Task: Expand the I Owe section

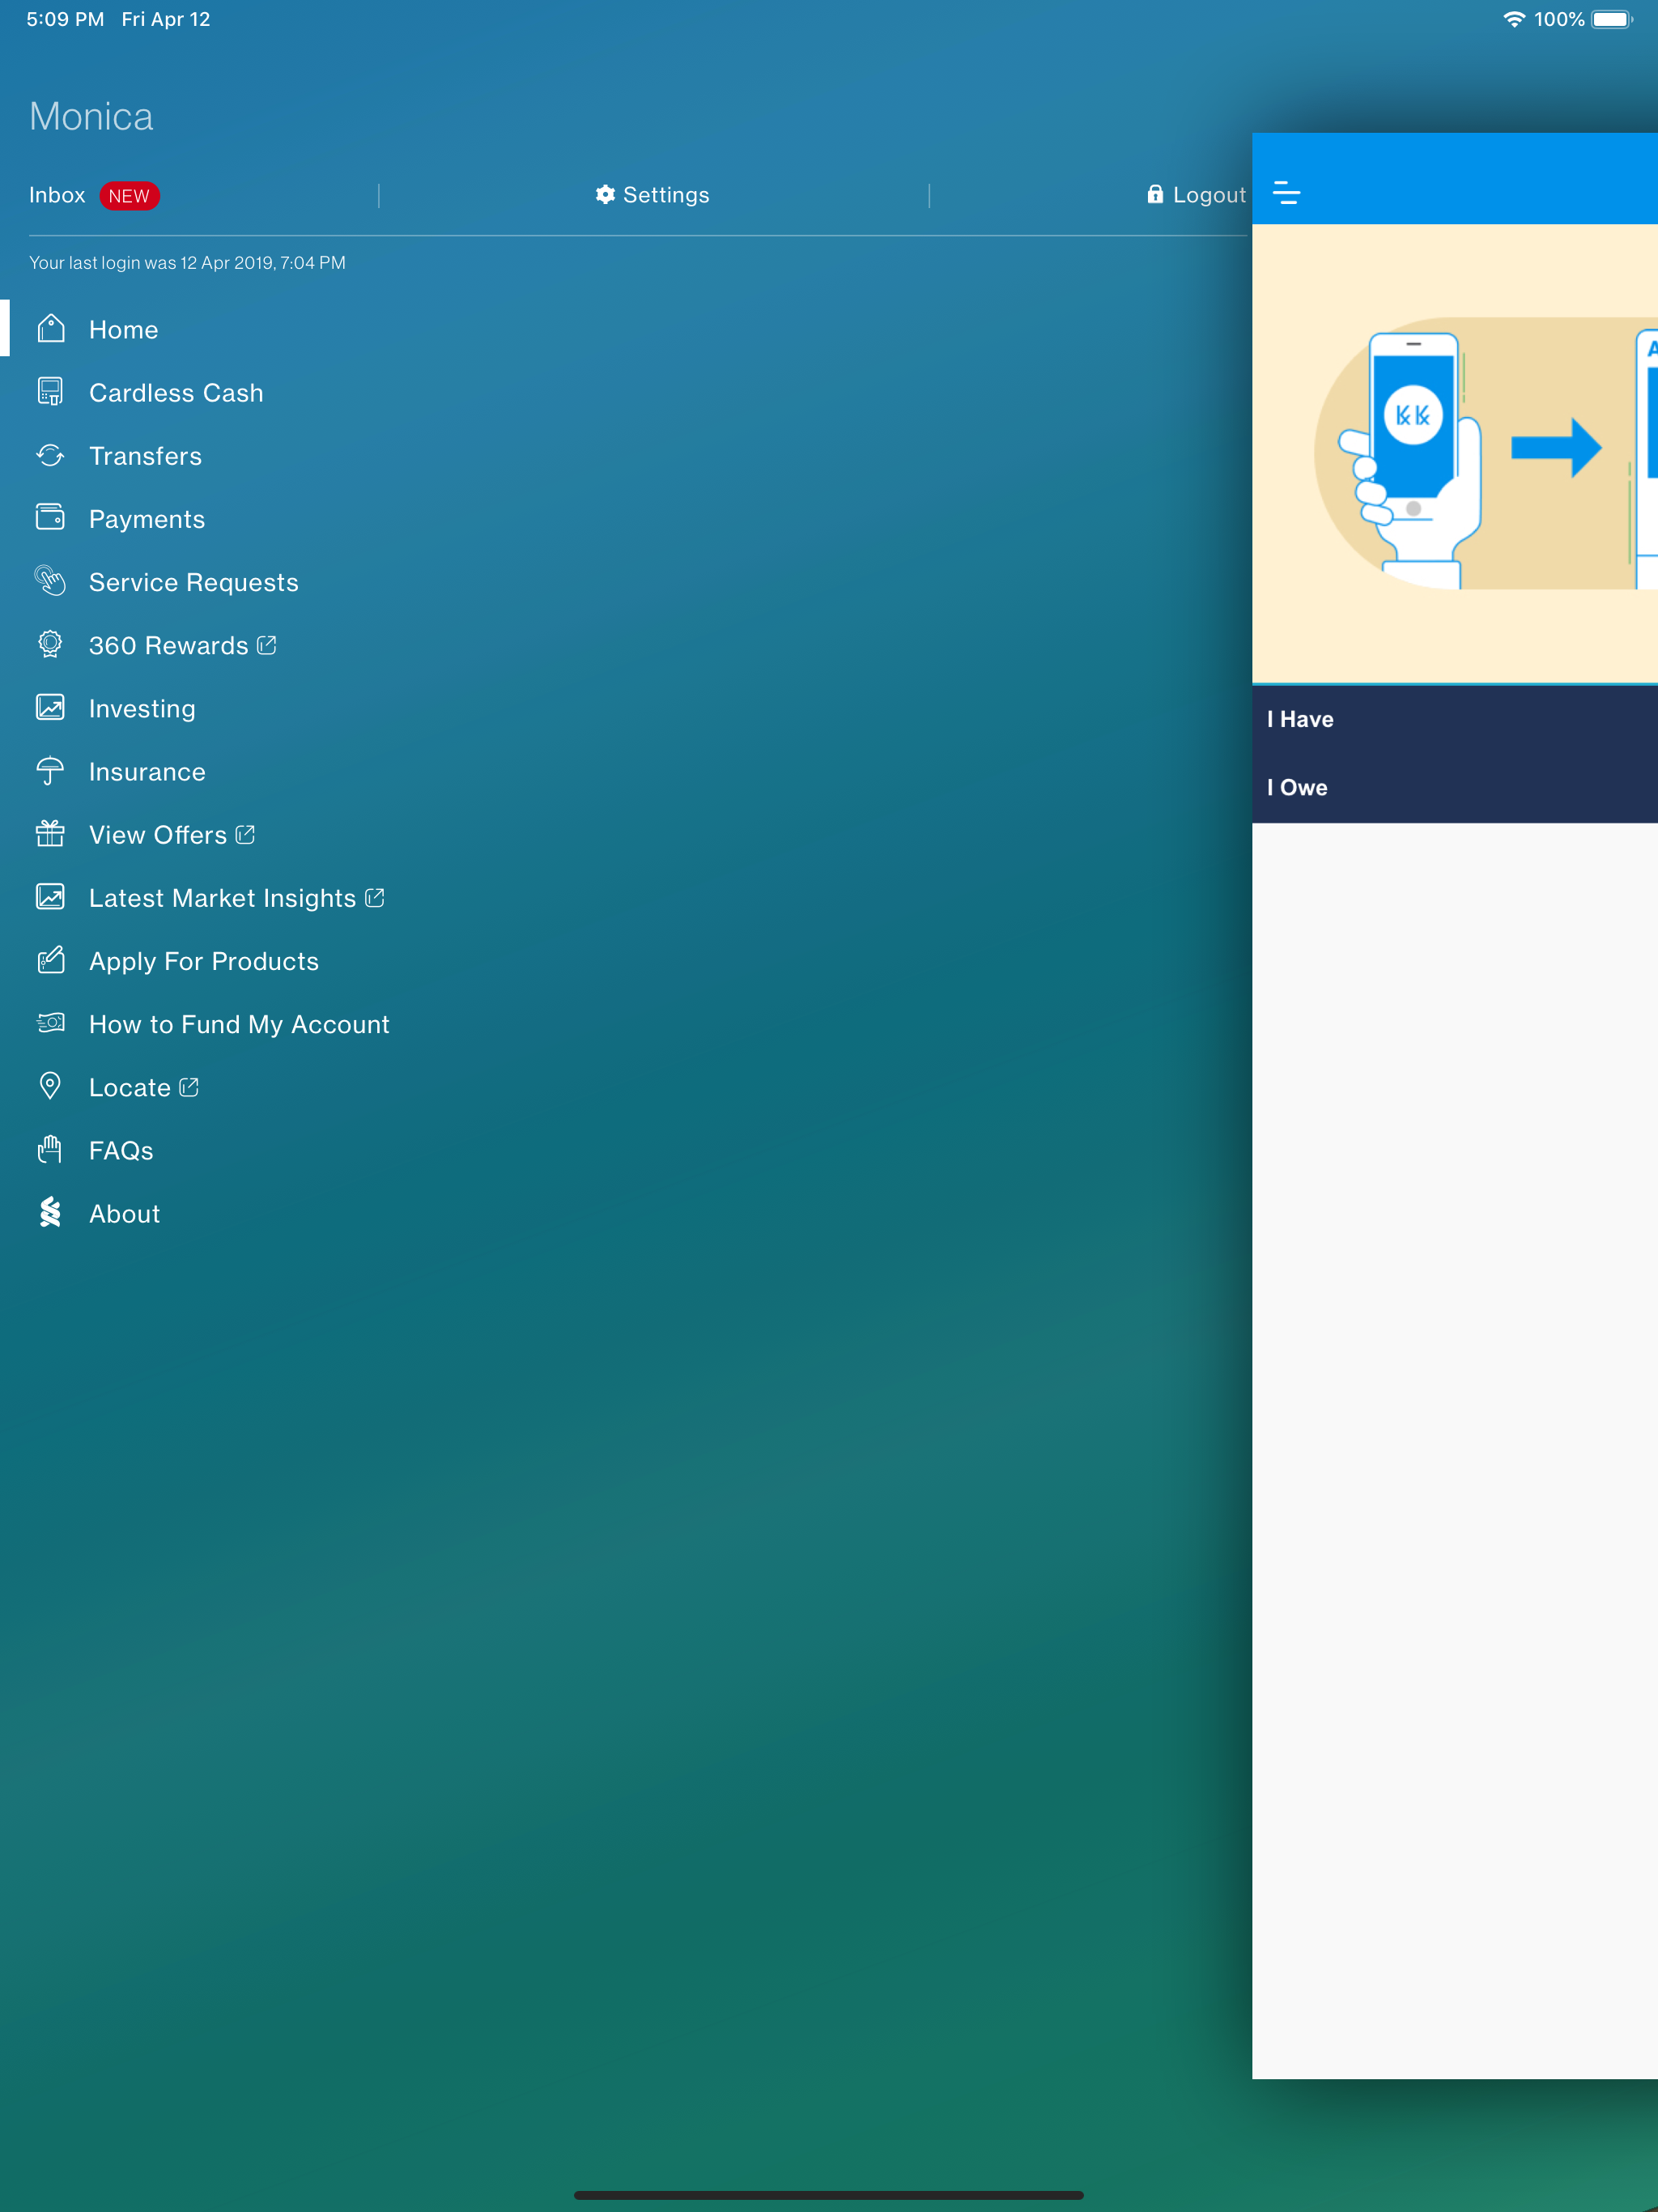Action: pos(1455,788)
